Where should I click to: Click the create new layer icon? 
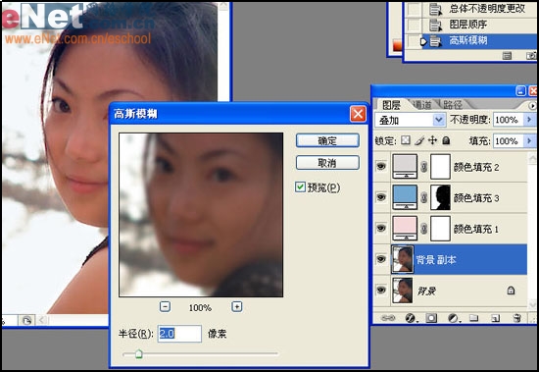pyautogui.click(x=495, y=318)
